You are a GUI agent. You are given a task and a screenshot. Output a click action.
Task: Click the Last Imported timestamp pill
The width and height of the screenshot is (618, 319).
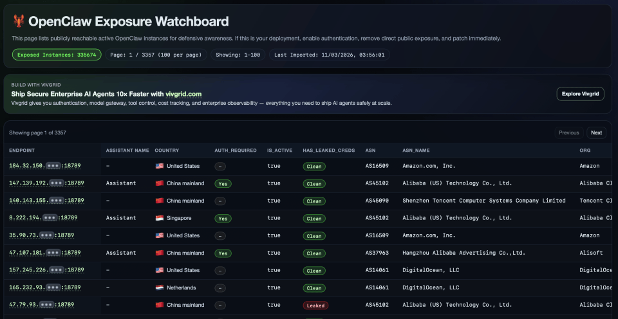click(329, 55)
